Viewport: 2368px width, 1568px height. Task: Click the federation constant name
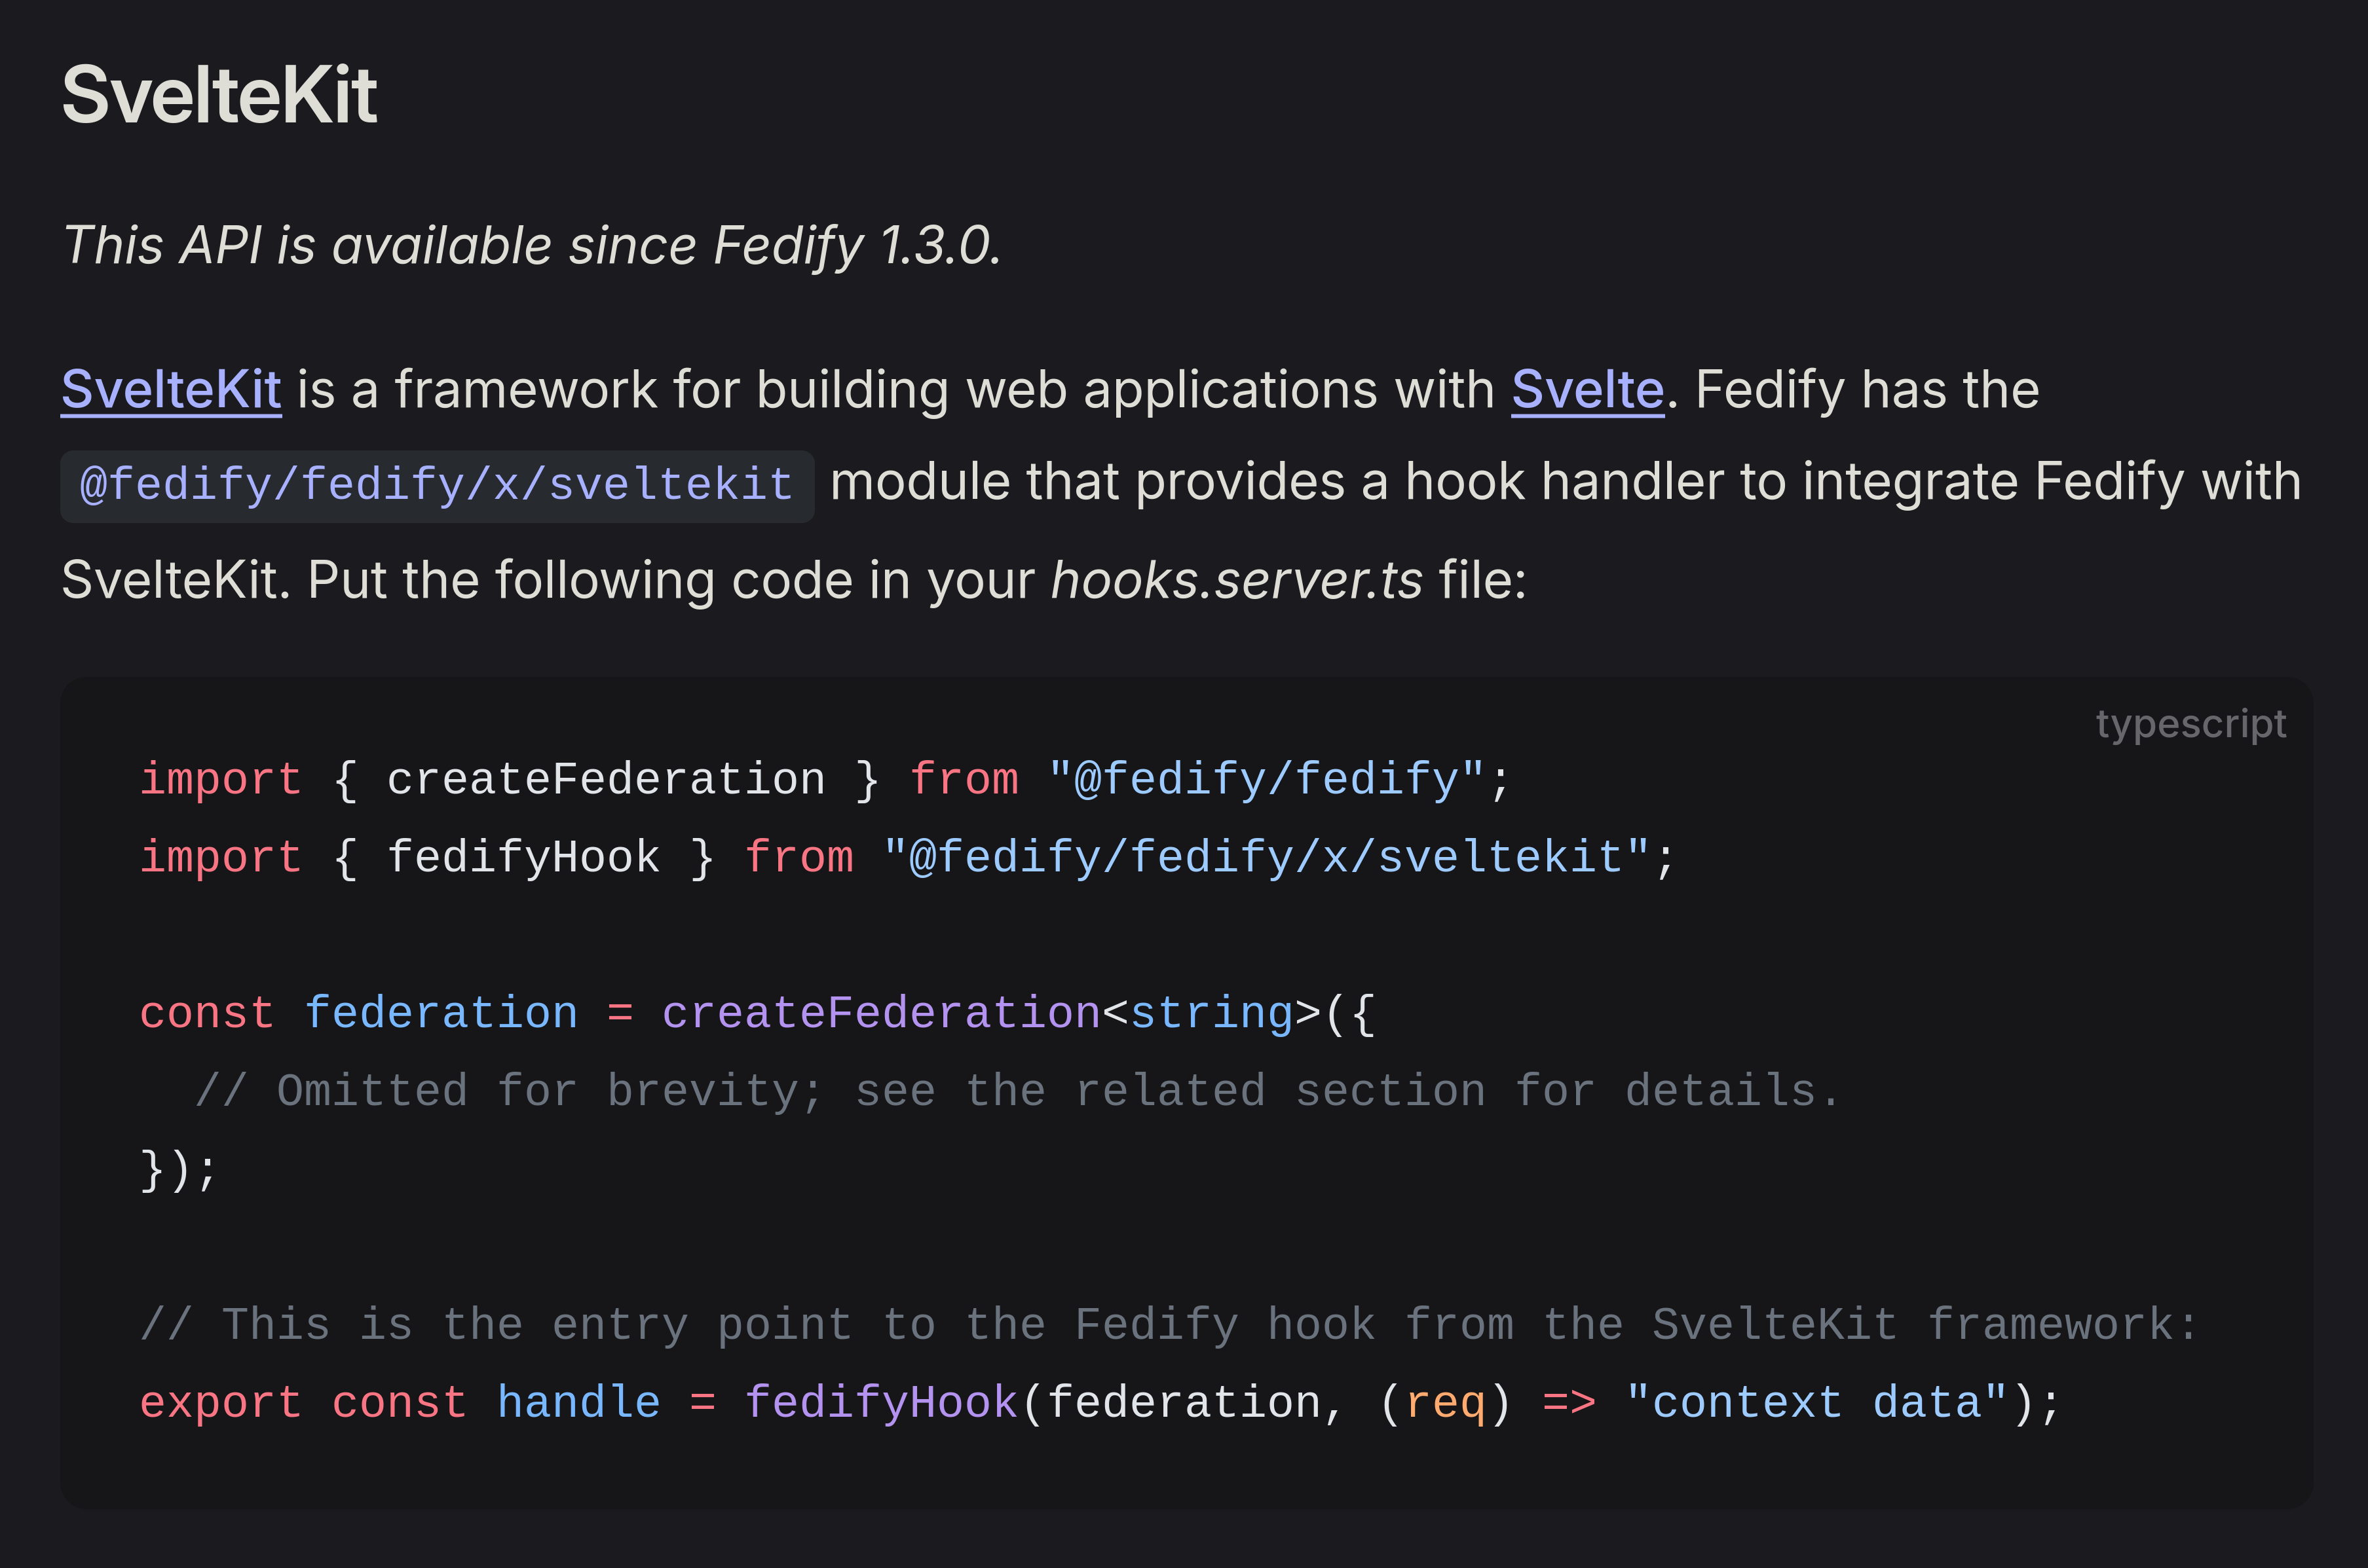(x=440, y=1014)
